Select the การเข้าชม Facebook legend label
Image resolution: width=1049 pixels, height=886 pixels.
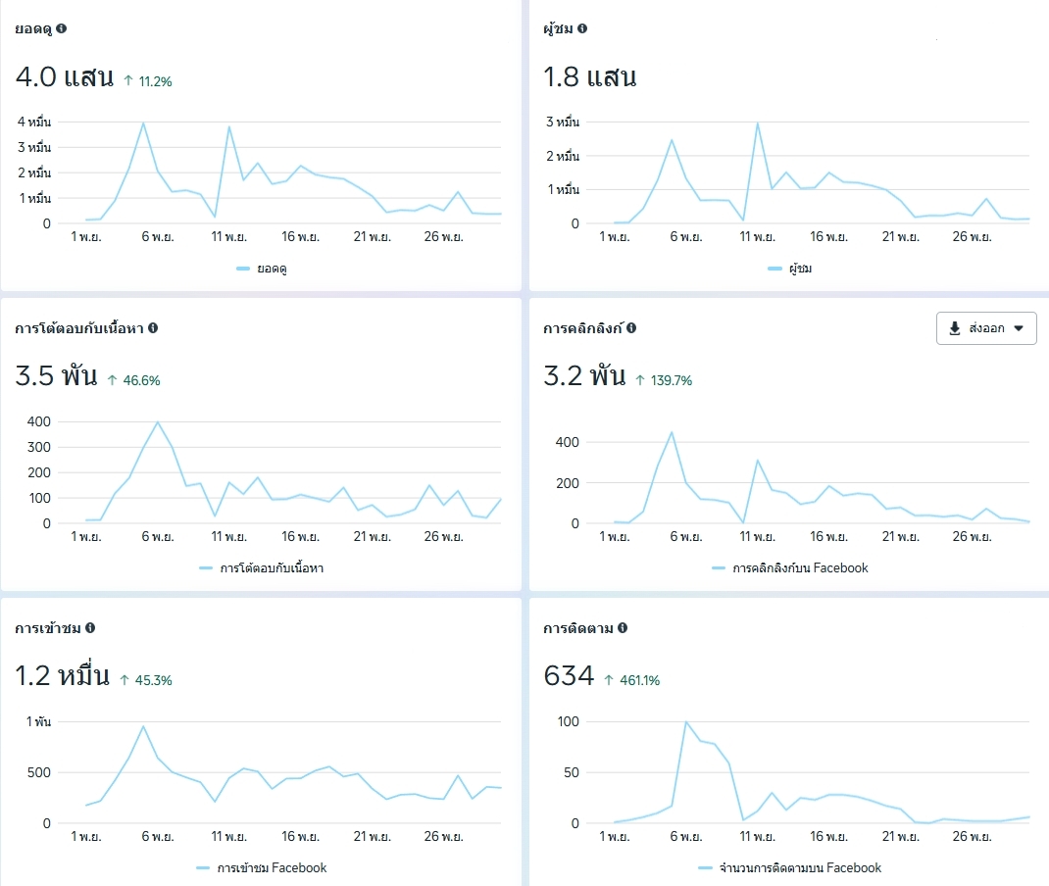tap(271, 867)
